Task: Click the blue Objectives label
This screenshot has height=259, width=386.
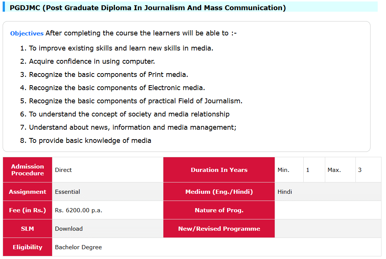Action: 27,33
